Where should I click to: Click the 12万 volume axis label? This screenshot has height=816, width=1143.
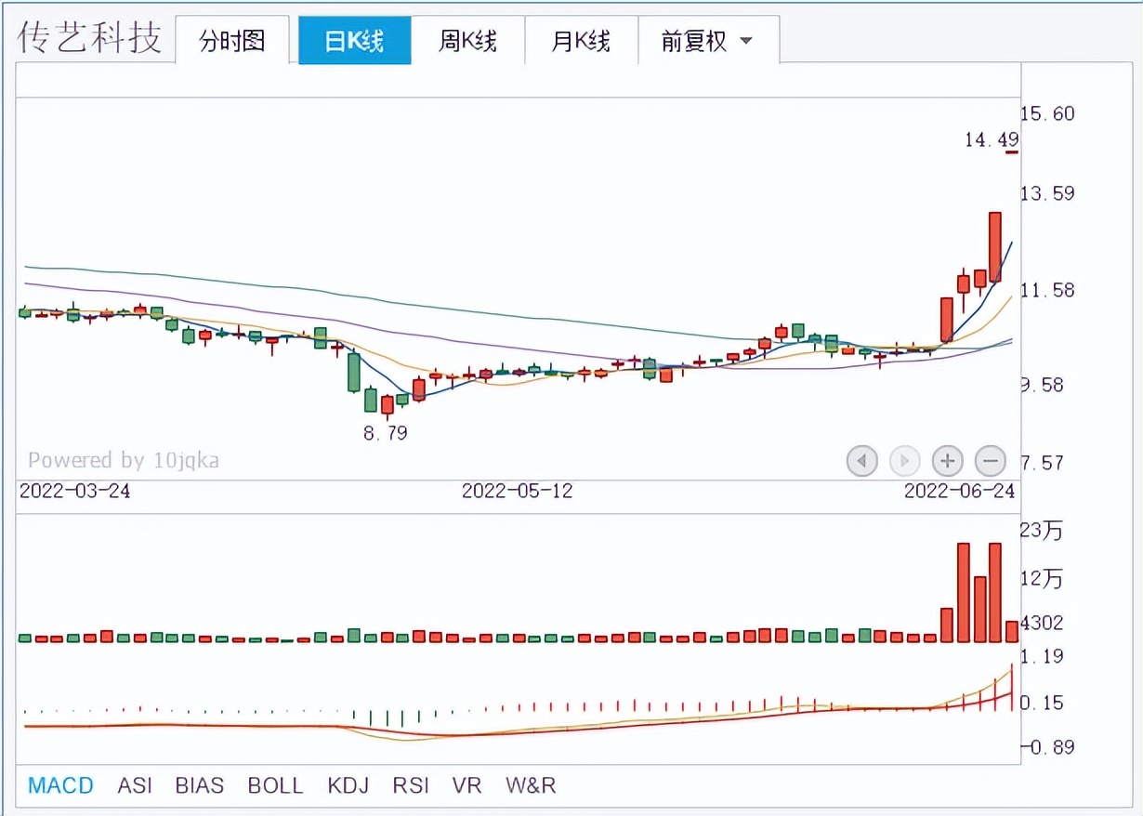tap(1041, 579)
